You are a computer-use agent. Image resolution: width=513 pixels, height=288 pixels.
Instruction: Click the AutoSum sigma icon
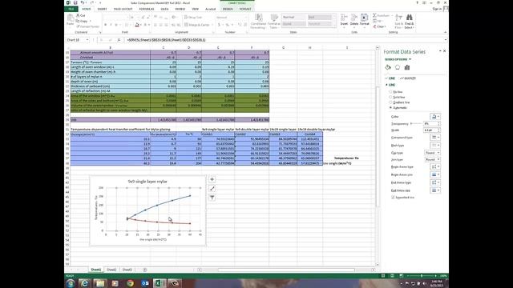point(375,15)
